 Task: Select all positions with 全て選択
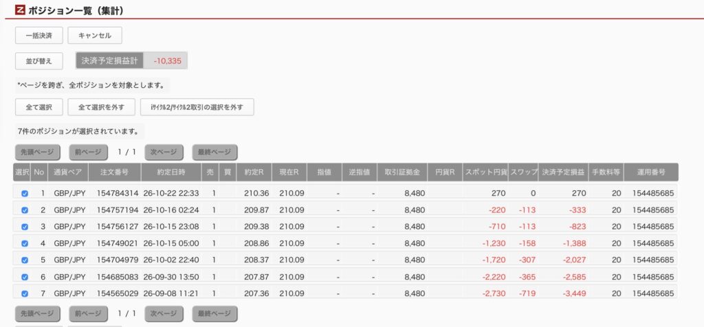click(x=39, y=107)
